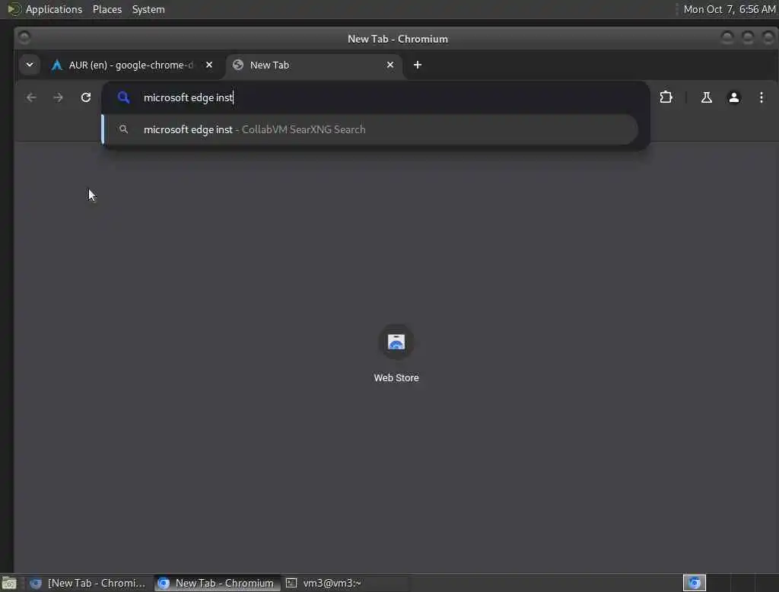This screenshot has width=779, height=592.
Task: Click the search magnifier in address bar
Action: pos(123,97)
